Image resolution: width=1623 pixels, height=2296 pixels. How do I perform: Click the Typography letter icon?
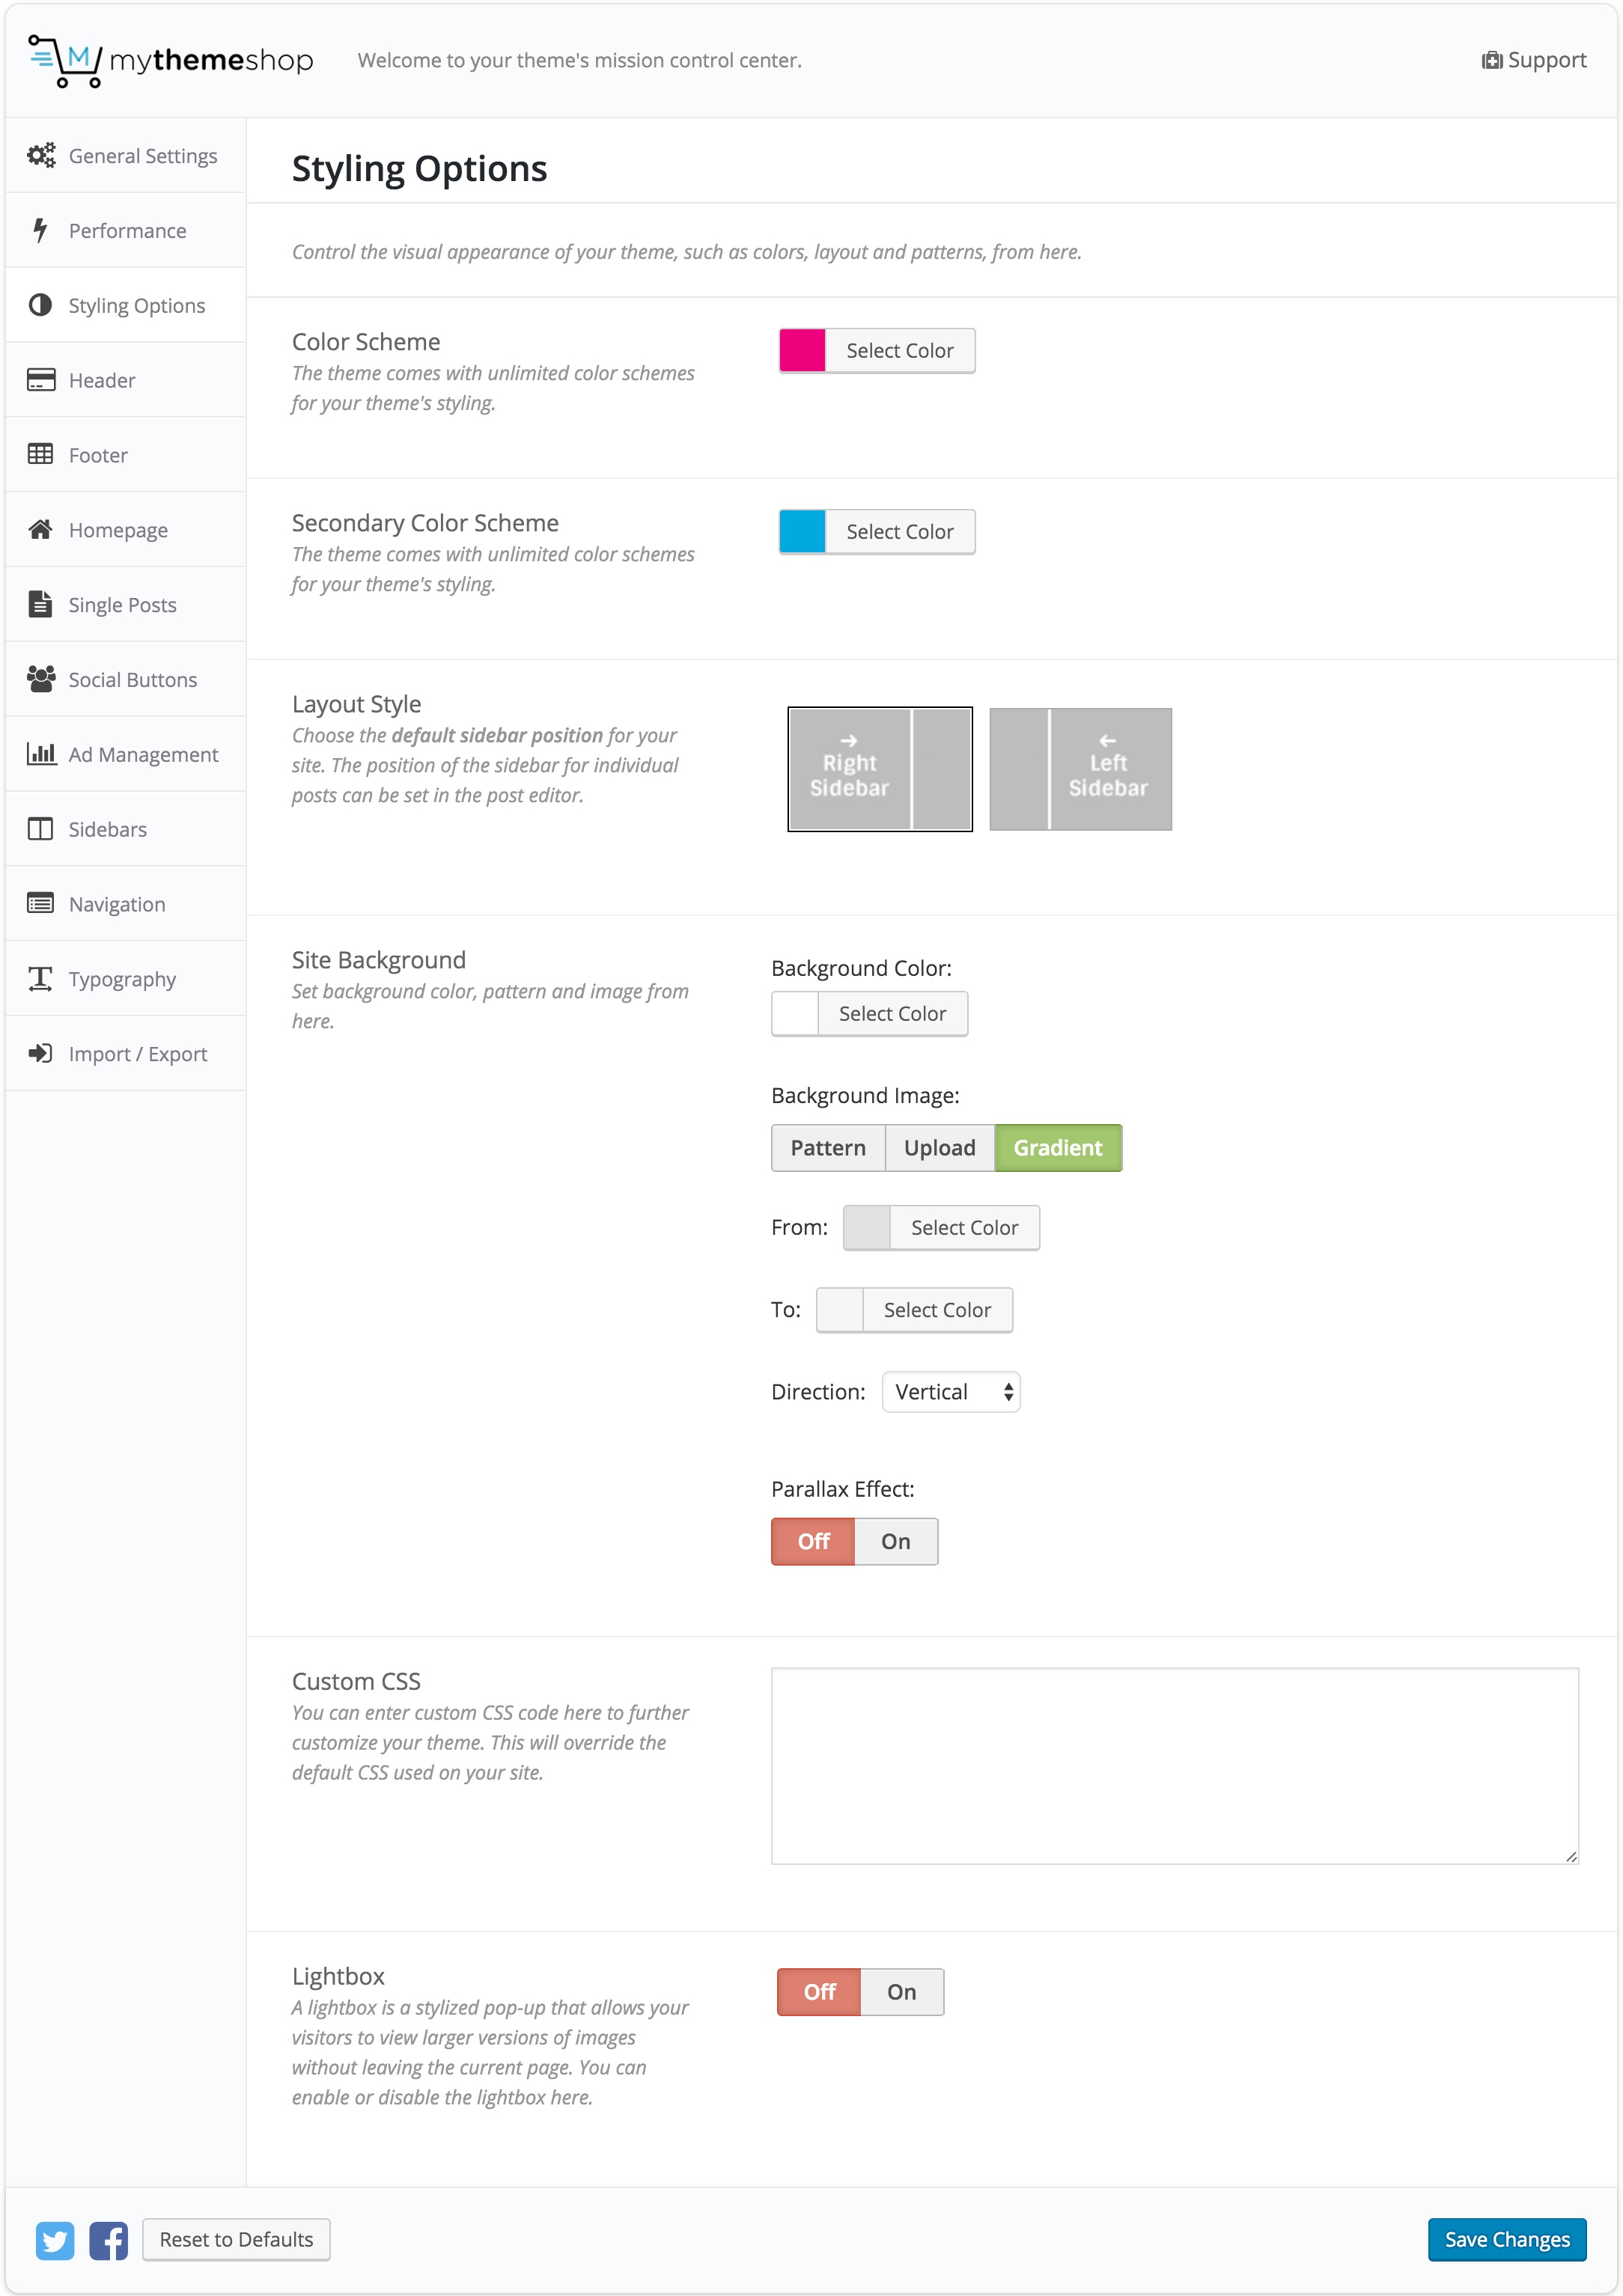pos(40,979)
